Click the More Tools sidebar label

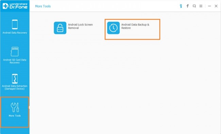[x=15, y=116]
